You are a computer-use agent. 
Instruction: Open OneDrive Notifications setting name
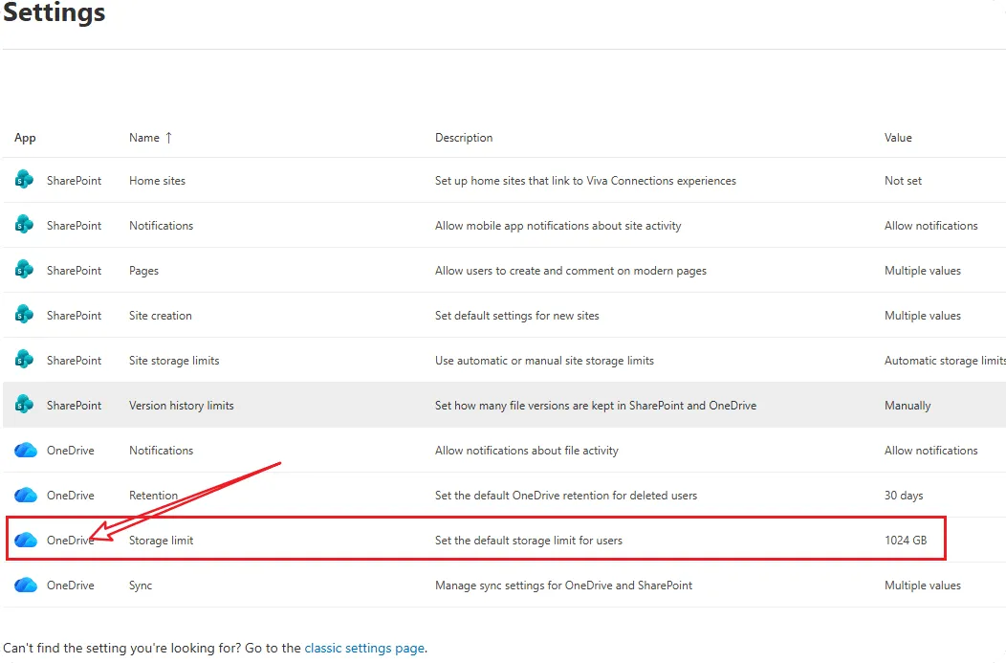[x=161, y=451]
